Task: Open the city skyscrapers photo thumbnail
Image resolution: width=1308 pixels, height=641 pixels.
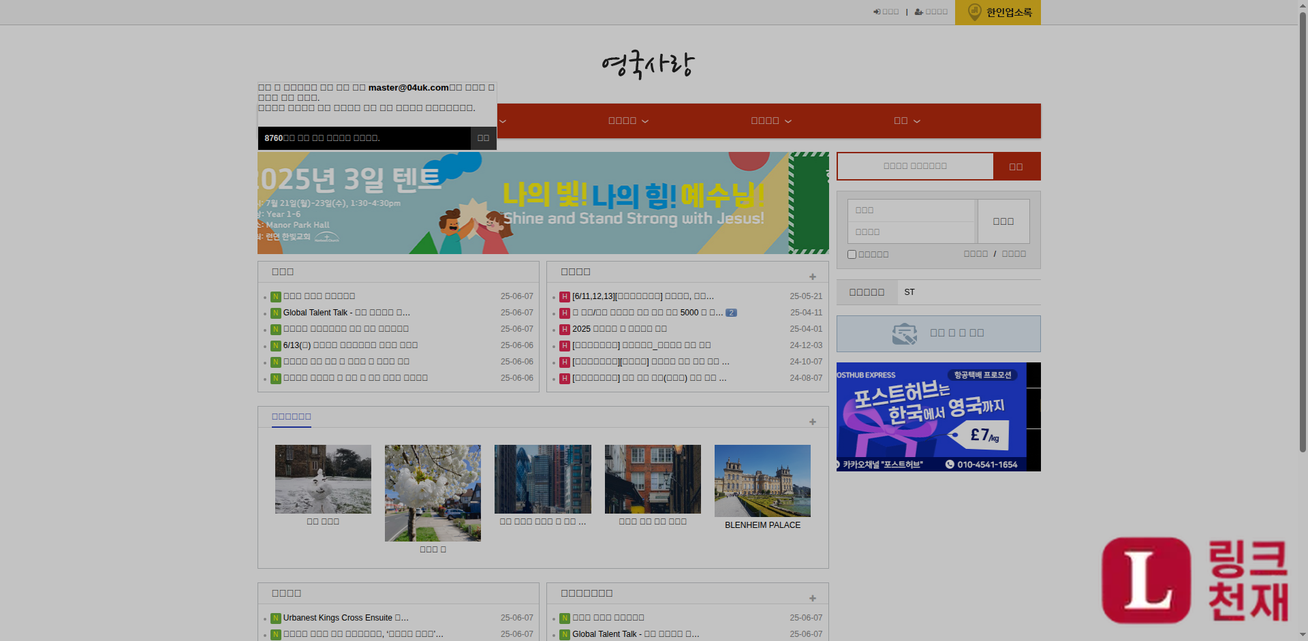Action: click(x=543, y=479)
